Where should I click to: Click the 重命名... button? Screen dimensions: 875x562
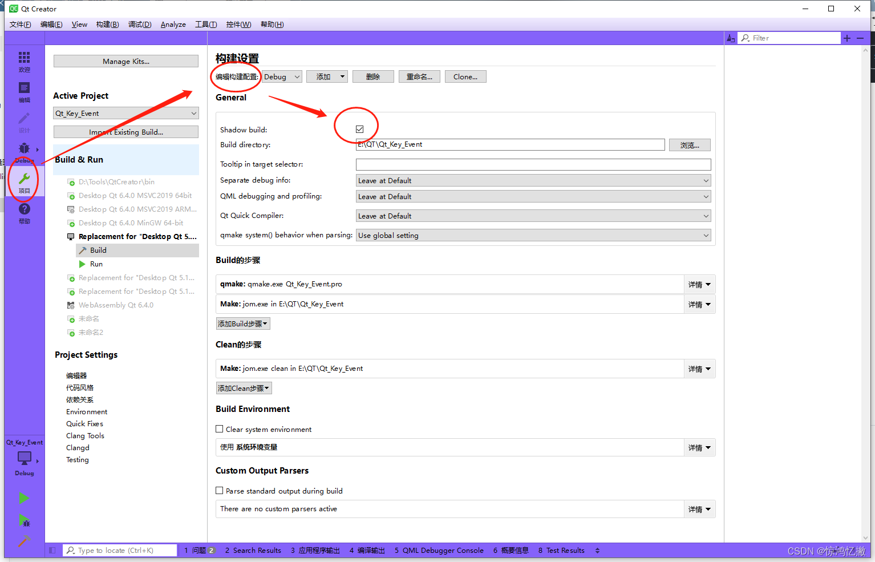pyautogui.click(x=419, y=77)
